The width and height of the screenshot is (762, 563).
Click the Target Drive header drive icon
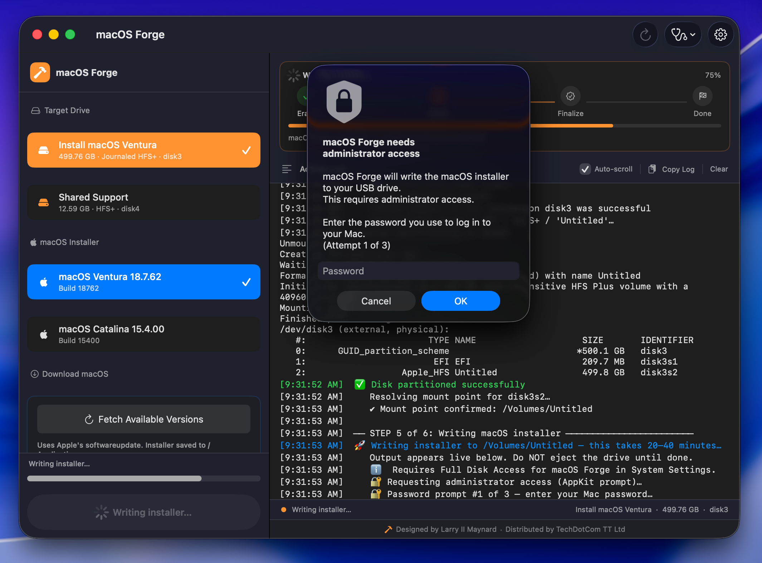[35, 111]
